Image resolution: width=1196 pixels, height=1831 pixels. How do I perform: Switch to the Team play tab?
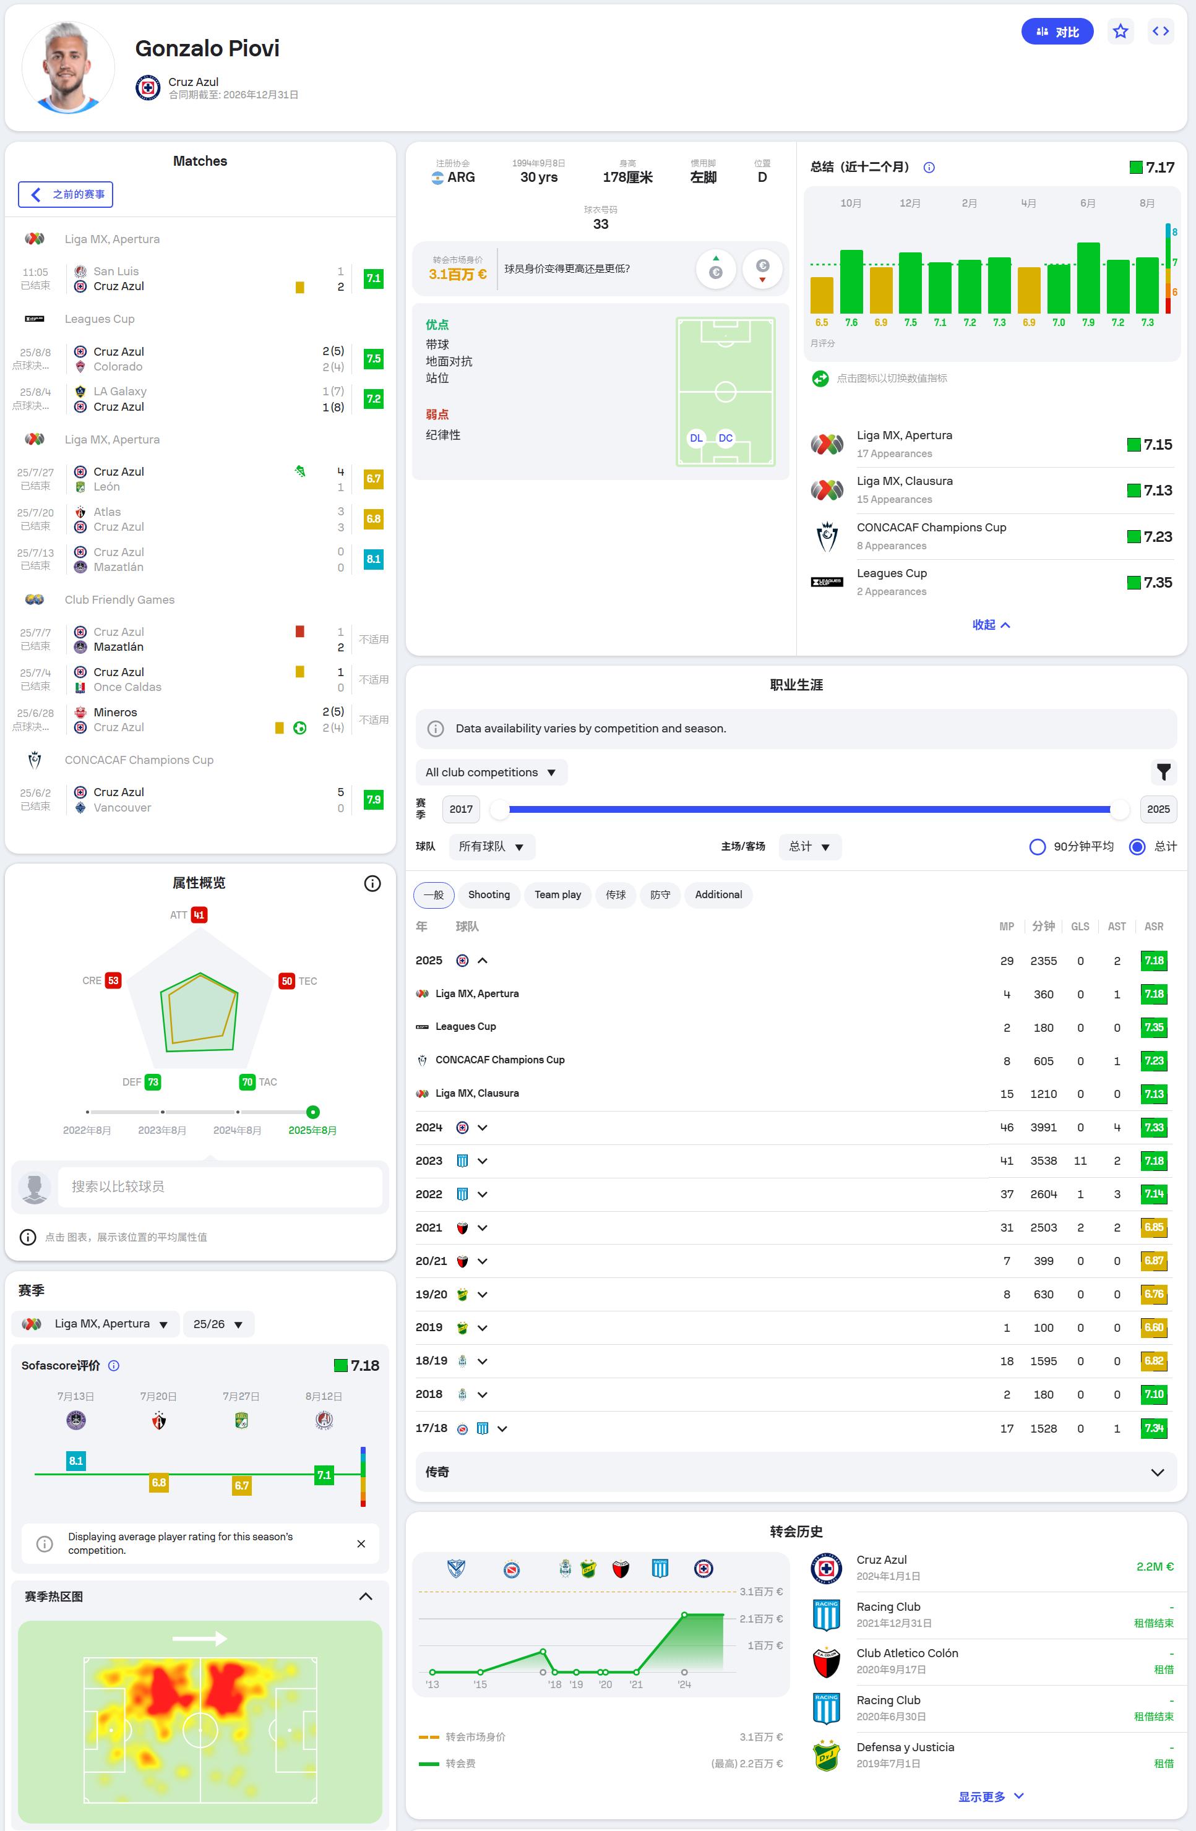[x=558, y=894]
